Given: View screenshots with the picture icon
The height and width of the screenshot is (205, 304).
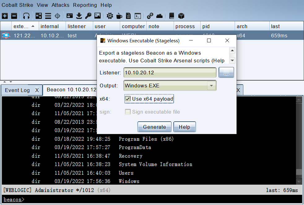Looking at the screenshot, I should pyautogui.click(x=98, y=16).
